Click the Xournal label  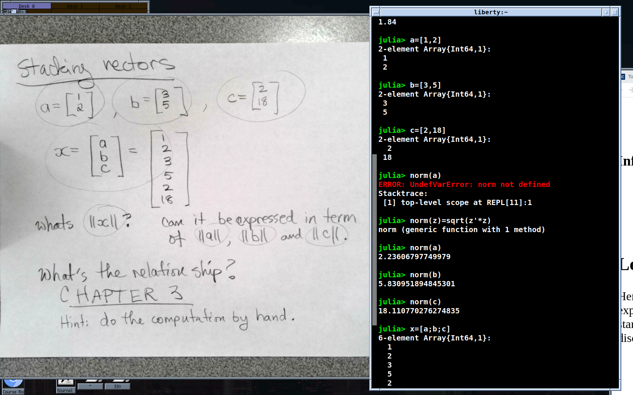(65, 390)
